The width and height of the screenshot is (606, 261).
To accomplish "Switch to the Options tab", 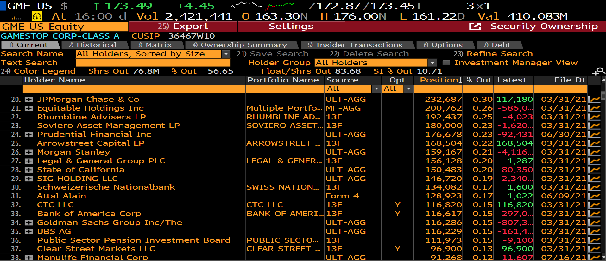I will (443, 45).
